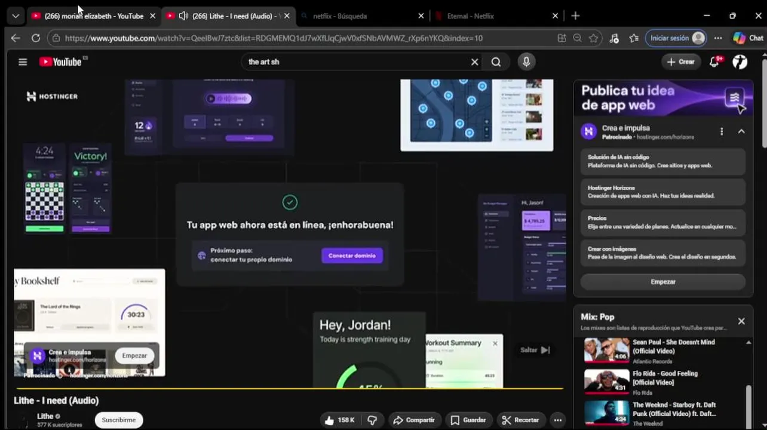Open the YouTube guide hamburger menu

(23, 62)
